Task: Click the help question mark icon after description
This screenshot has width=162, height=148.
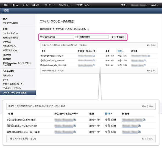Action: (x=88, y=29)
